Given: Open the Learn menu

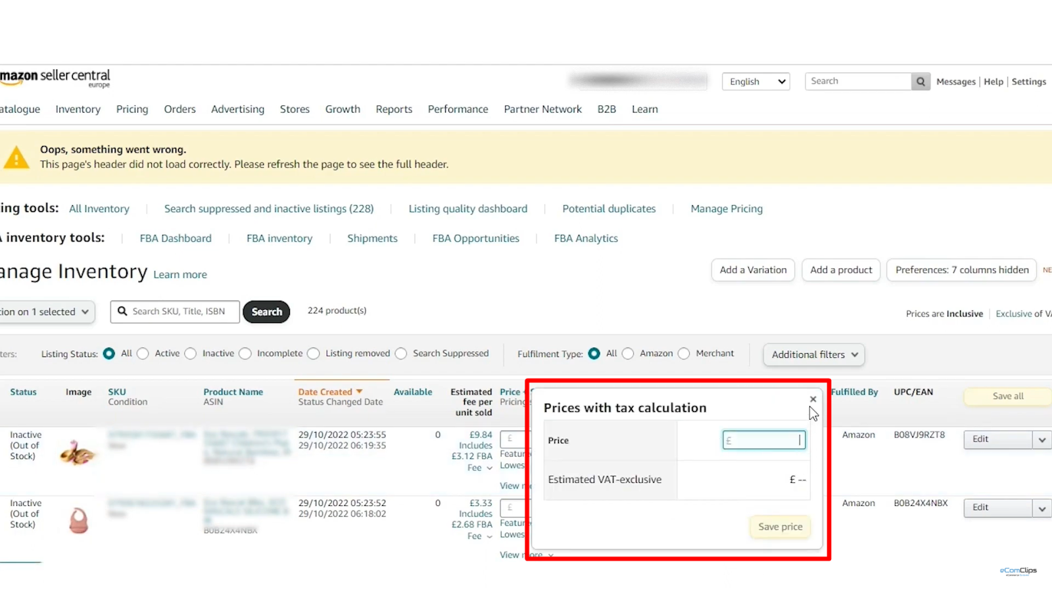Looking at the screenshot, I should [645, 109].
